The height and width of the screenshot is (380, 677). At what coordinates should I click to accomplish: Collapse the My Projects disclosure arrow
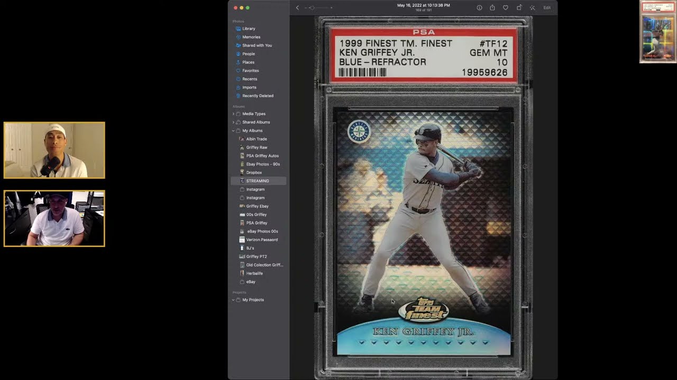[233, 300]
